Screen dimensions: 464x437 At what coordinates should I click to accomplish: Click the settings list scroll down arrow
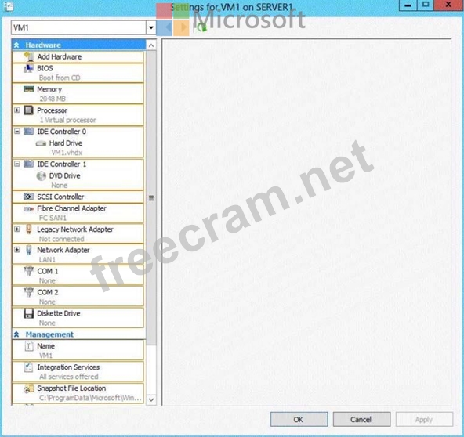click(x=151, y=399)
